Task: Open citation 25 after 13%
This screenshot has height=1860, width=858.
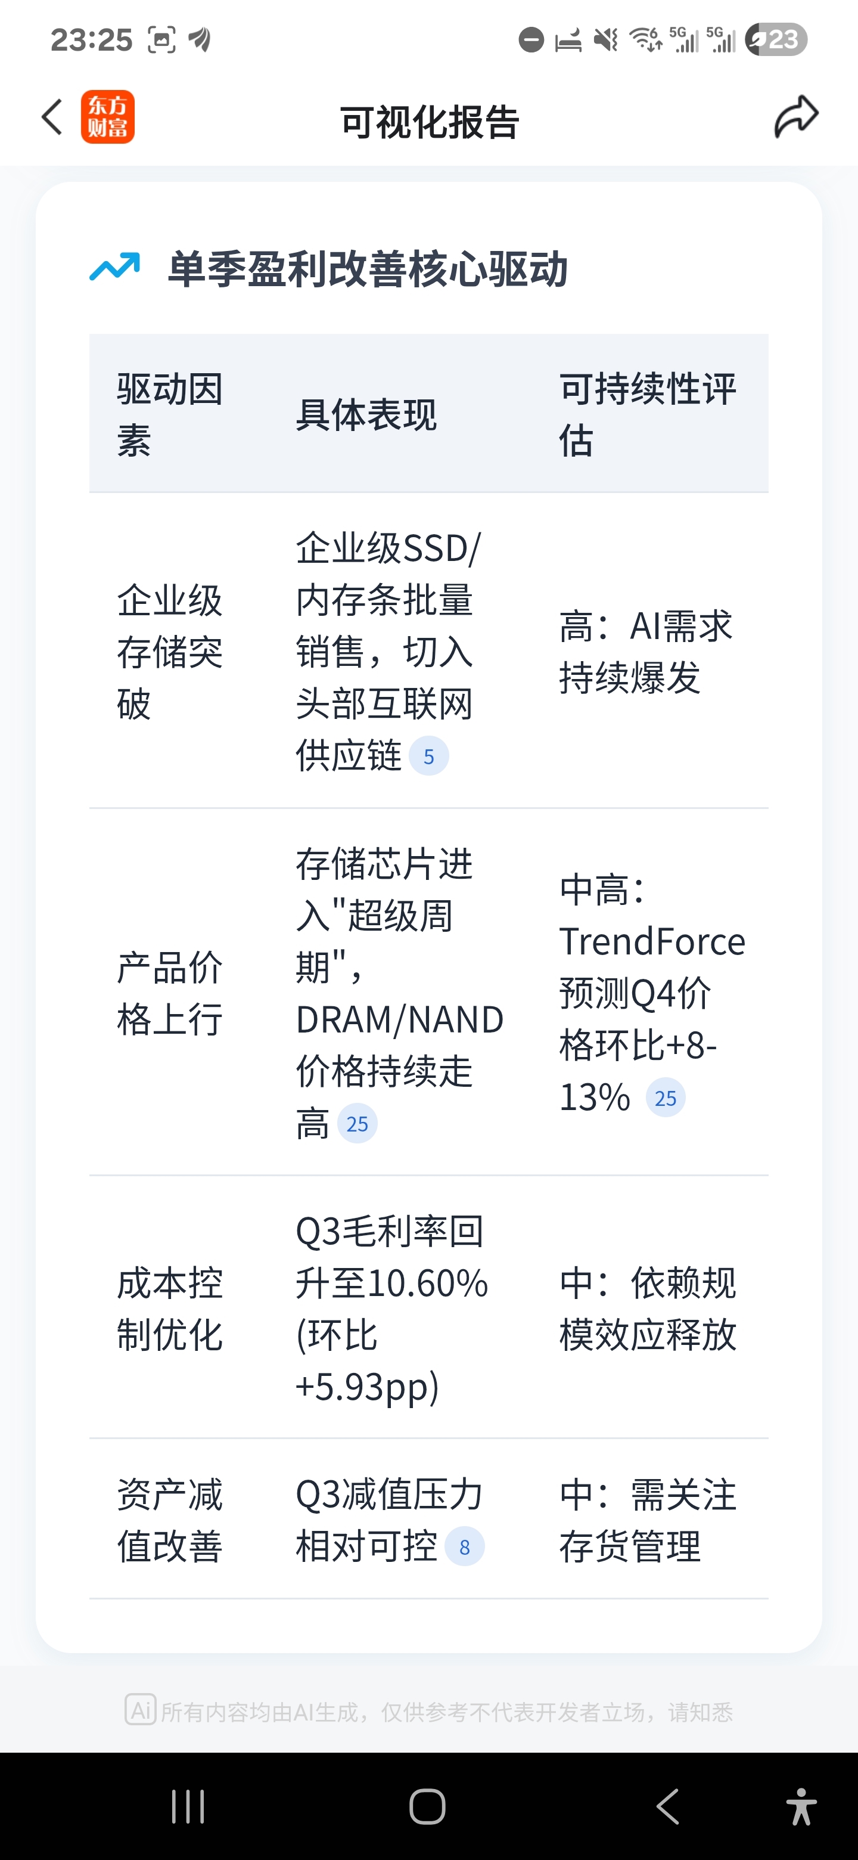Action: [x=666, y=1098]
